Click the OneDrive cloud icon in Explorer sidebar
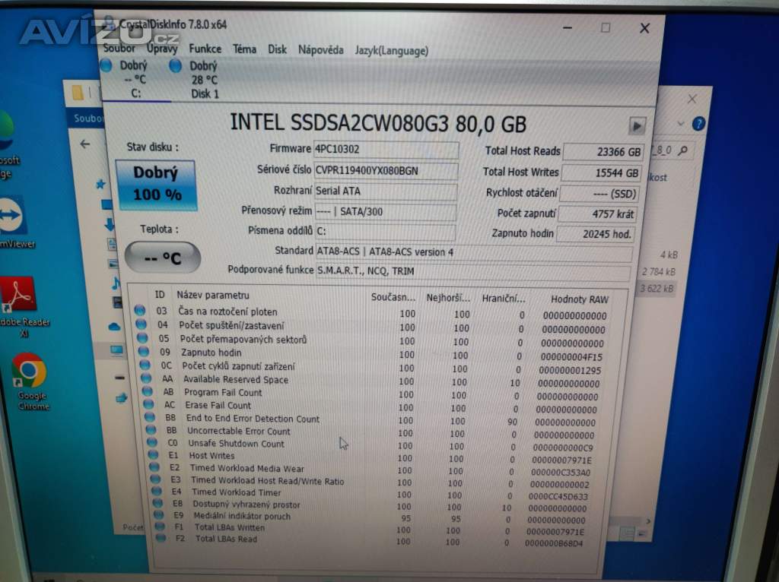779x582 pixels. click(x=114, y=327)
